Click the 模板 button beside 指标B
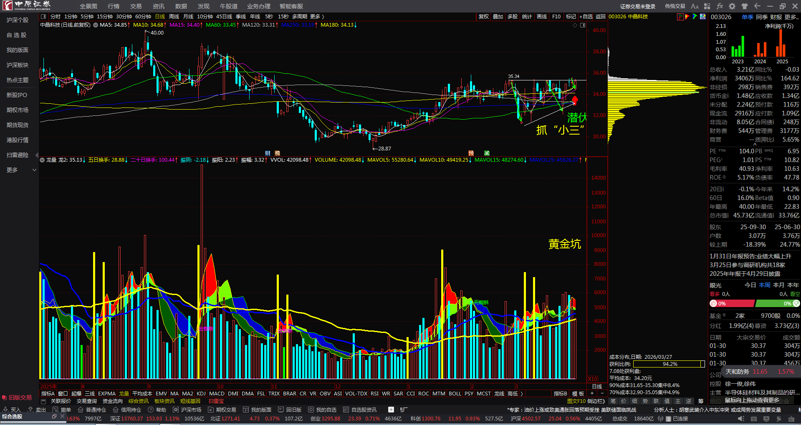 tap(578, 394)
